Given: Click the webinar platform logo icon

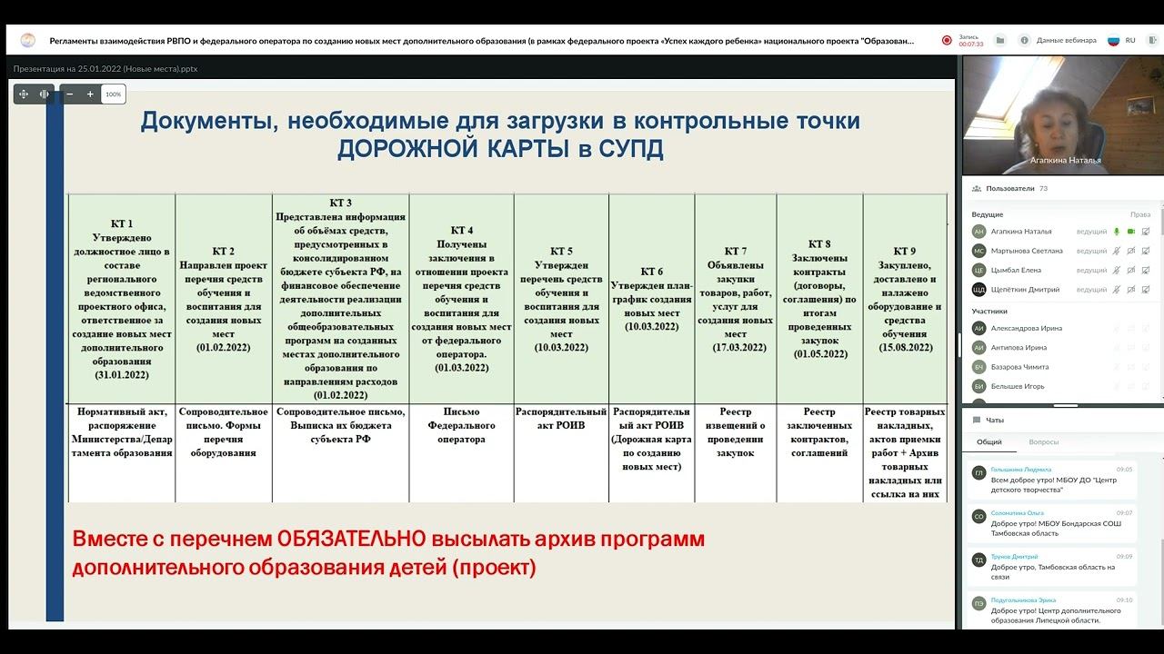Looking at the screenshot, I should point(27,40).
